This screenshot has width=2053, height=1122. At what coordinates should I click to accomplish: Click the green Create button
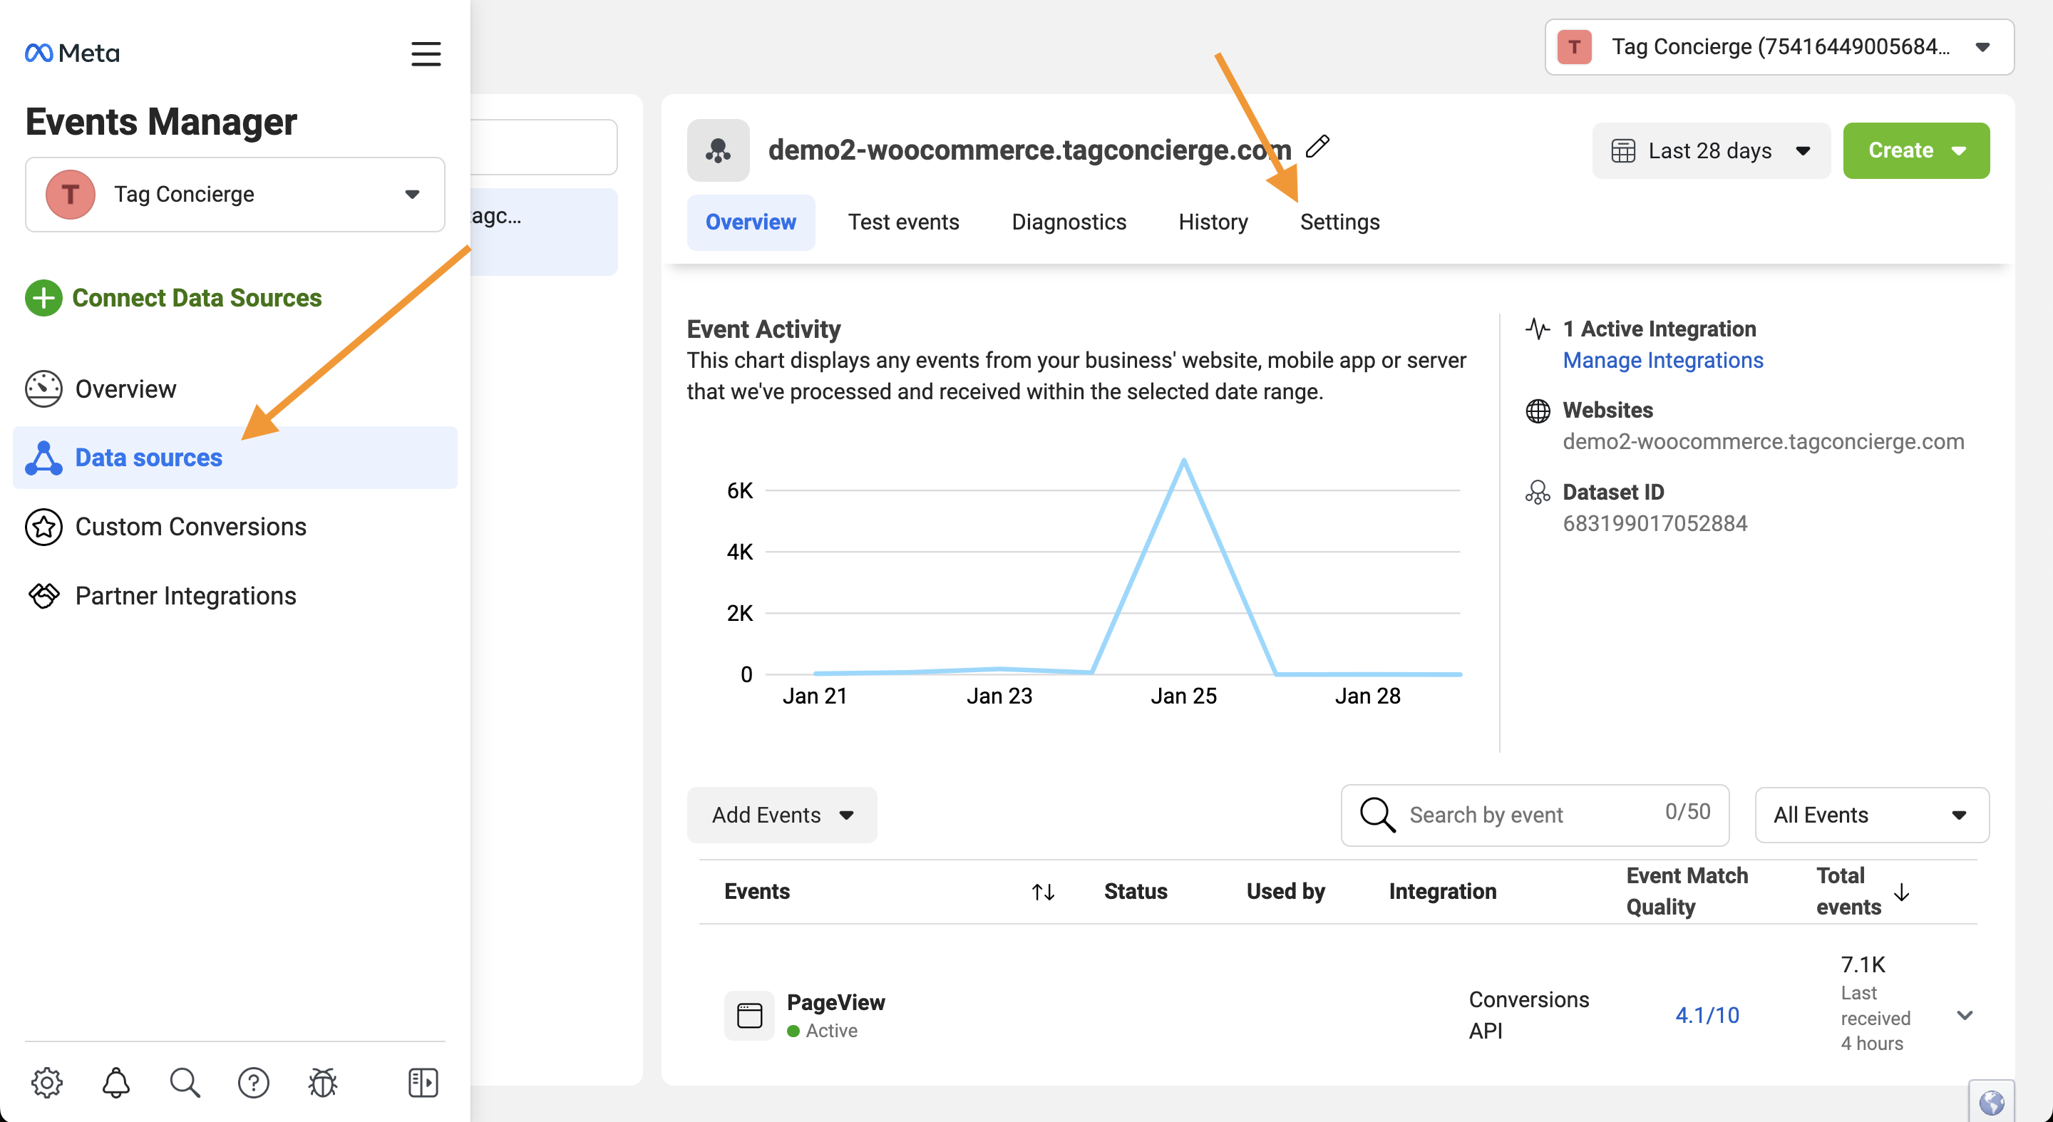(1916, 150)
